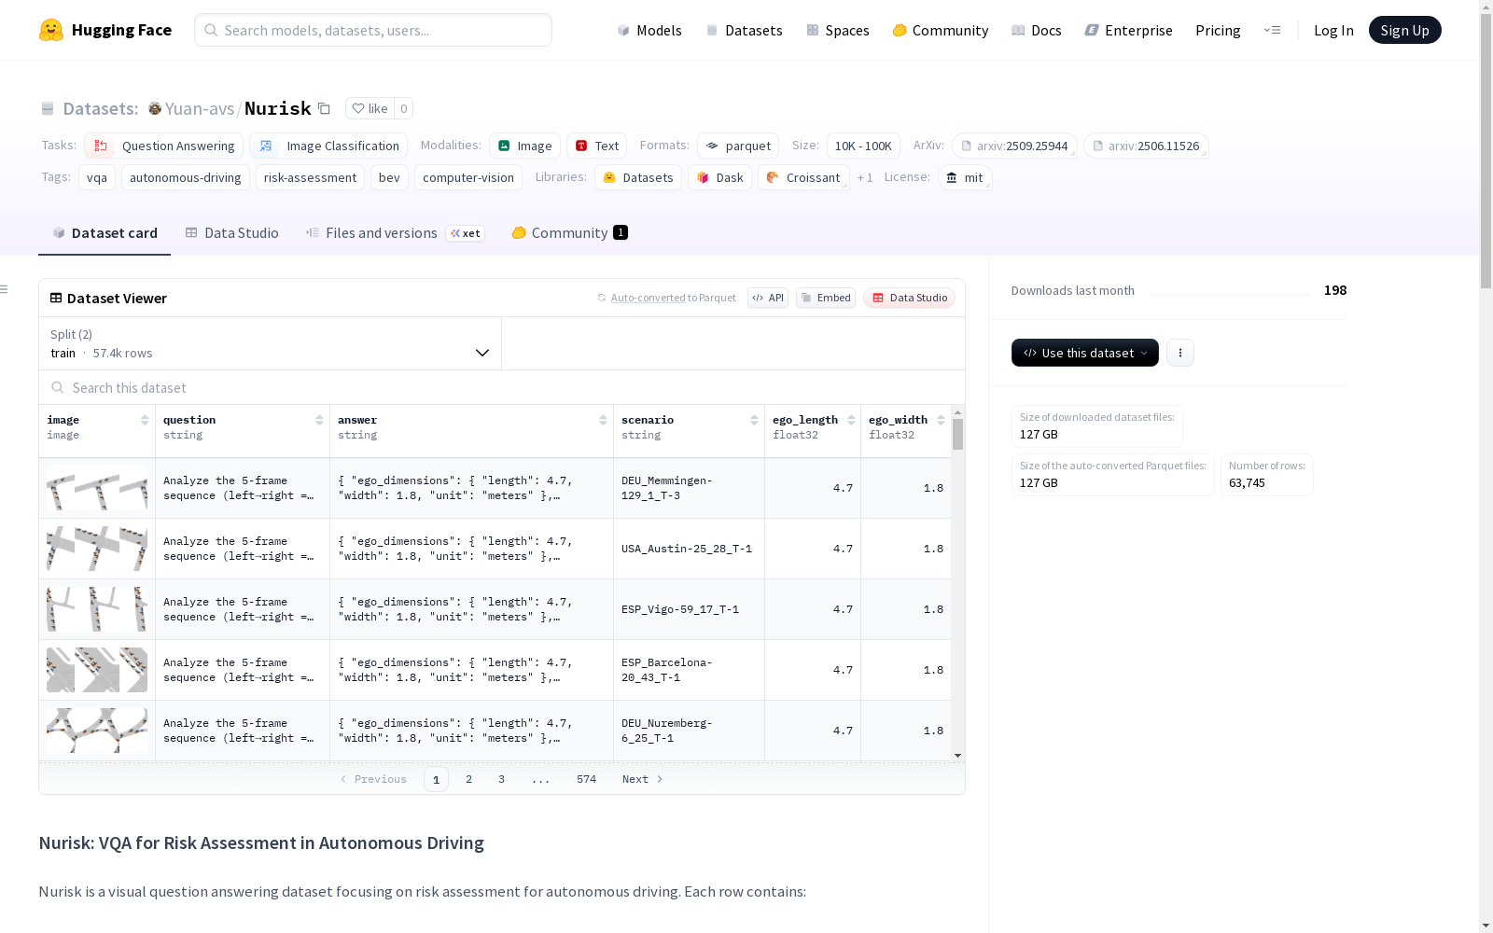
Task: Select the Text modality tag
Action: (x=596, y=146)
